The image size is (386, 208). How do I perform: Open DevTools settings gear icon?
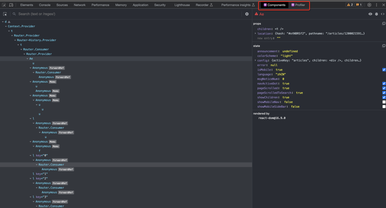pos(369,5)
